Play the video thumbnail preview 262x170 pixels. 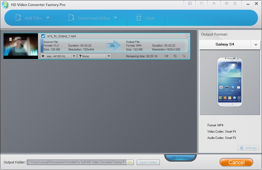[x=21, y=46]
